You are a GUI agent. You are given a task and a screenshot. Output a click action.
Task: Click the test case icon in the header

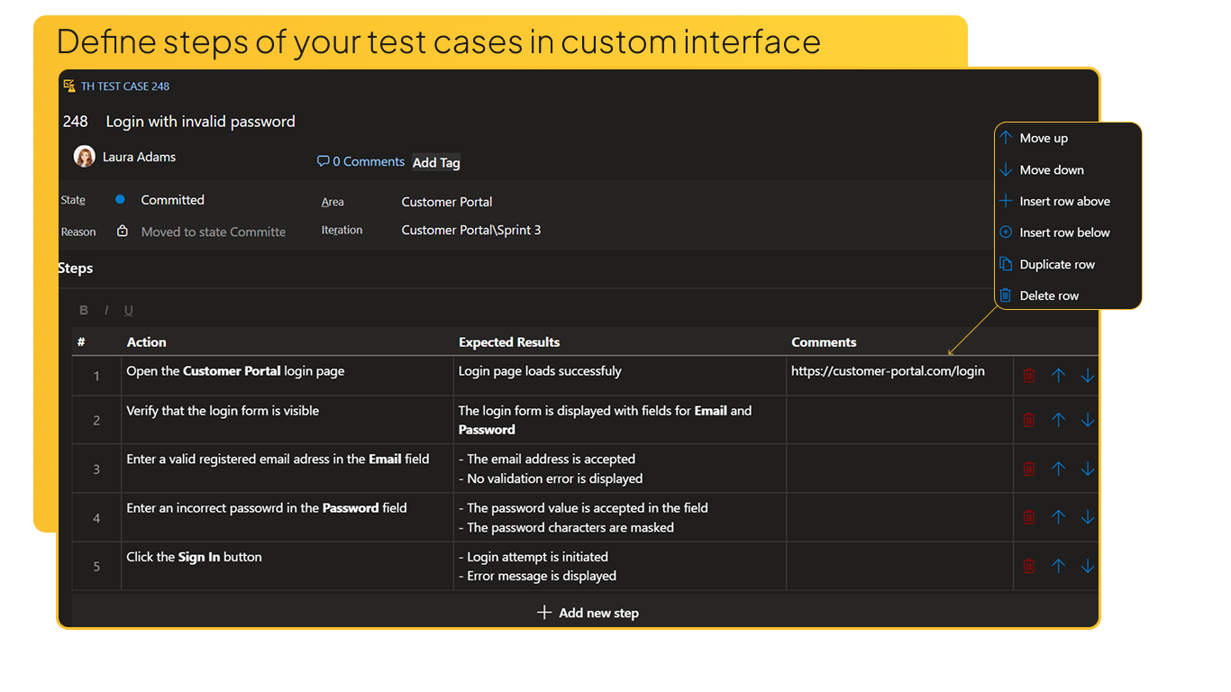point(68,85)
